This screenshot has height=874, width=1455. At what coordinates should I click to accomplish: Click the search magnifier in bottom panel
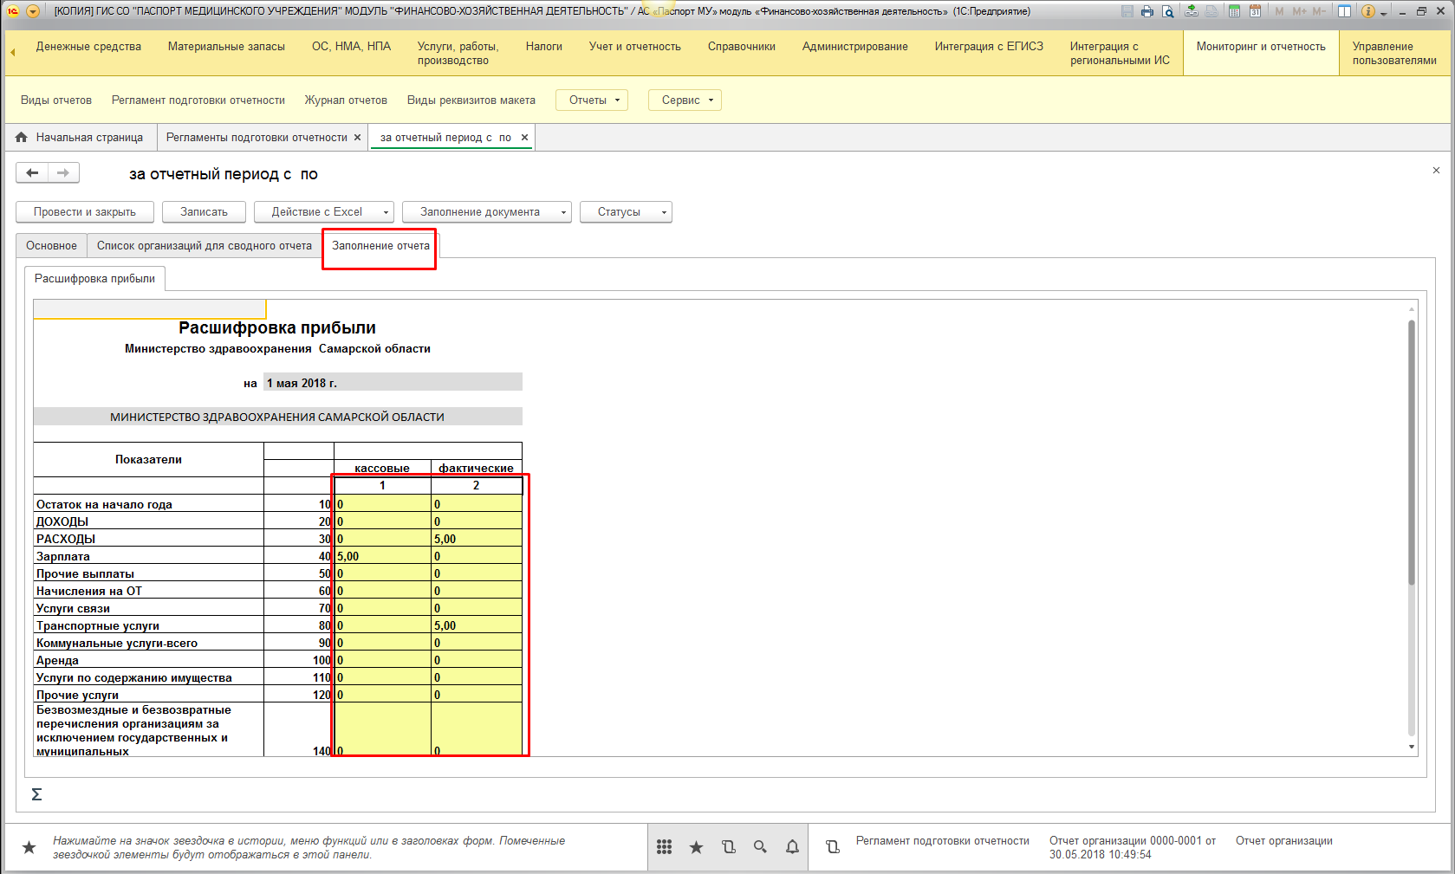760,847
